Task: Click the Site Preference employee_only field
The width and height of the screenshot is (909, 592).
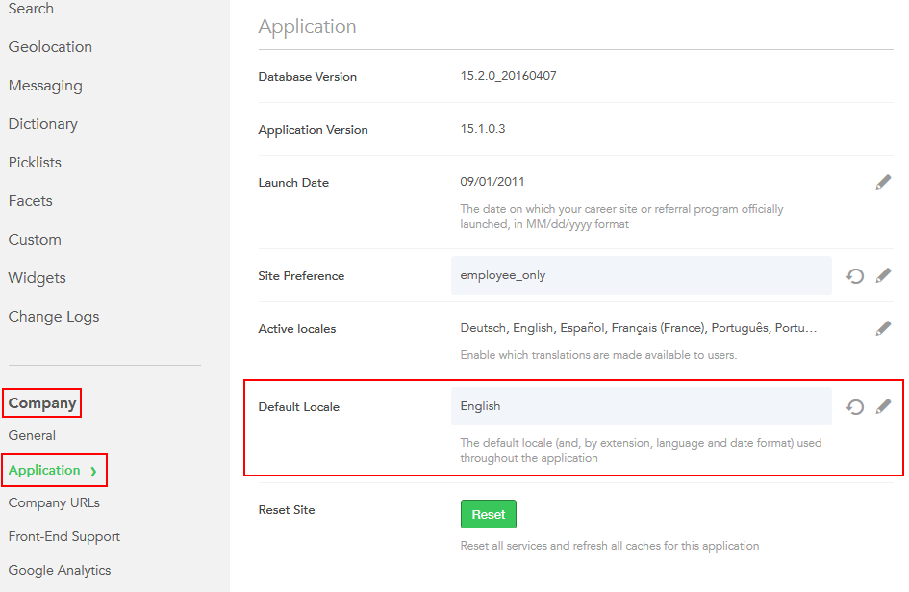Action: [x=641, y=275]
